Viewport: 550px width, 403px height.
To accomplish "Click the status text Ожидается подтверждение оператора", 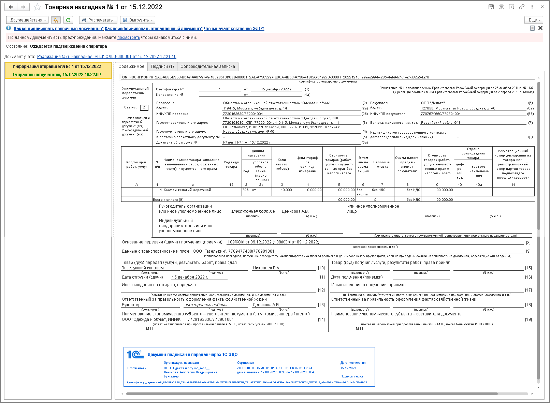I will tap(68, 46).
